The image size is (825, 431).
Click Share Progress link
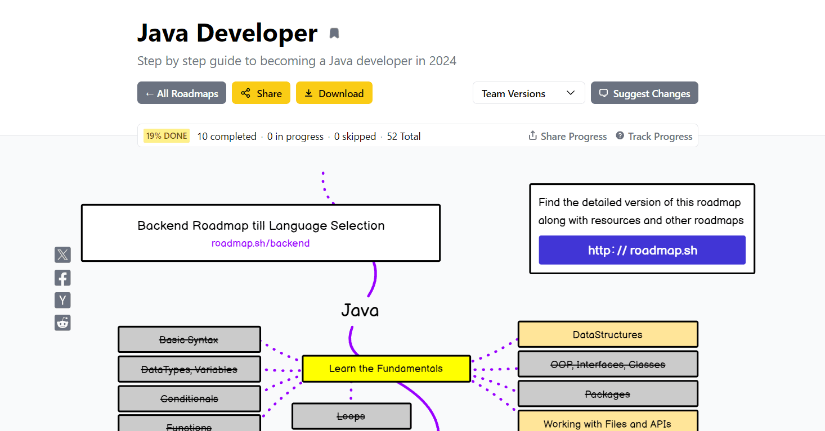tap(567, 136)
